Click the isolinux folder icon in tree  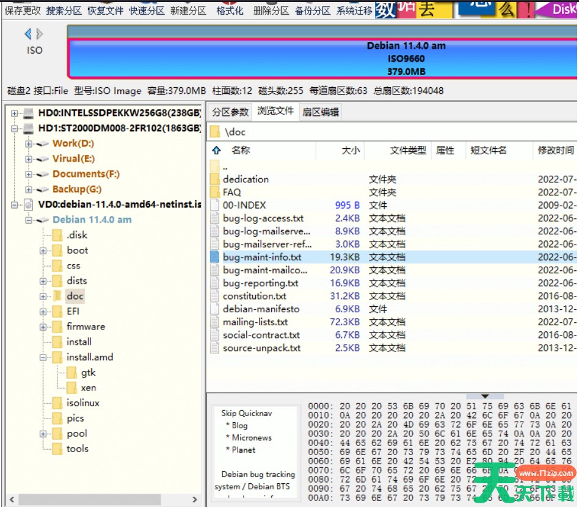[57, 403]
